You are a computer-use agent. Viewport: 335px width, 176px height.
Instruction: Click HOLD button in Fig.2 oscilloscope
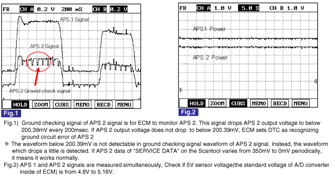tap(197, 103)
